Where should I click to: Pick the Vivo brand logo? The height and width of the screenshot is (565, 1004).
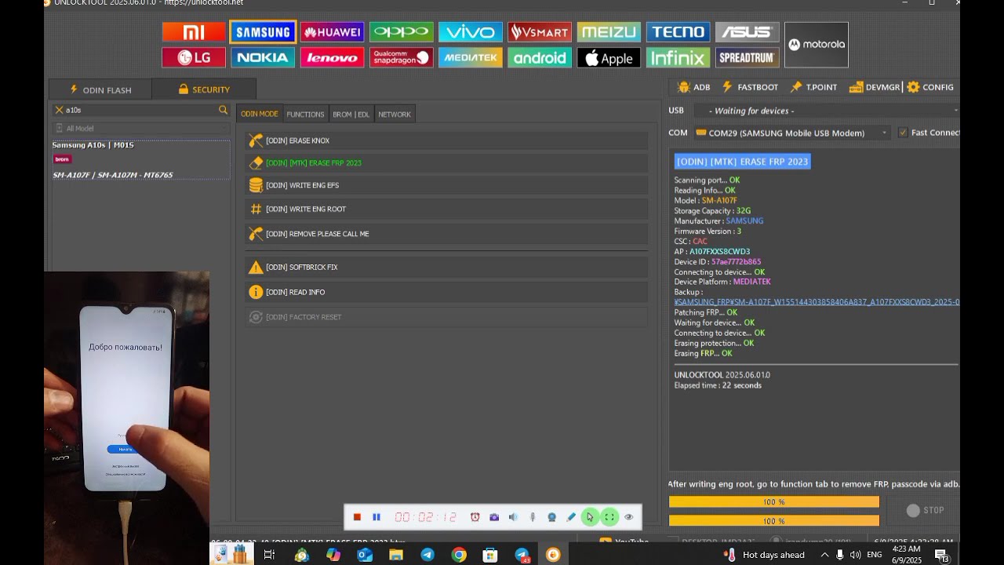coord(471,32)
